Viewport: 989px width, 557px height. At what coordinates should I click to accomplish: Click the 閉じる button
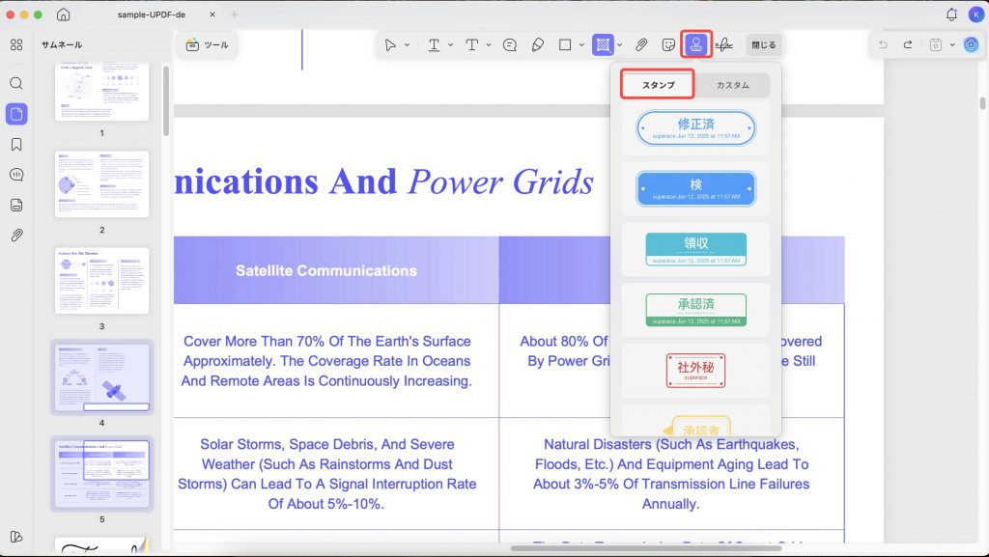[x=763, y=44]
